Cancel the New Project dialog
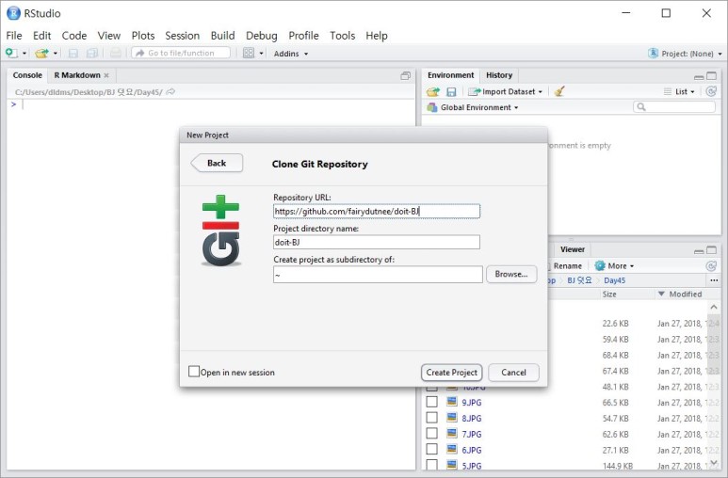Image resolution: width=728 pixels, height=478 pixels. 513,373
